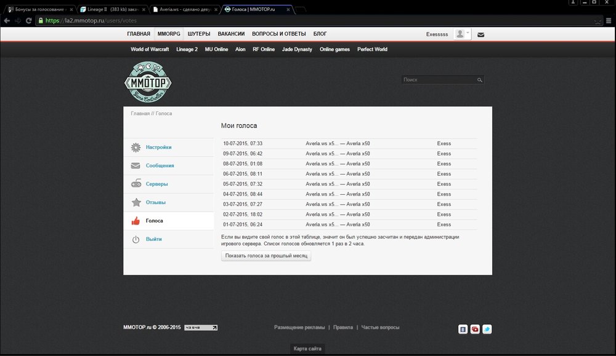Open the VK social icon in footer

point(463,329)
